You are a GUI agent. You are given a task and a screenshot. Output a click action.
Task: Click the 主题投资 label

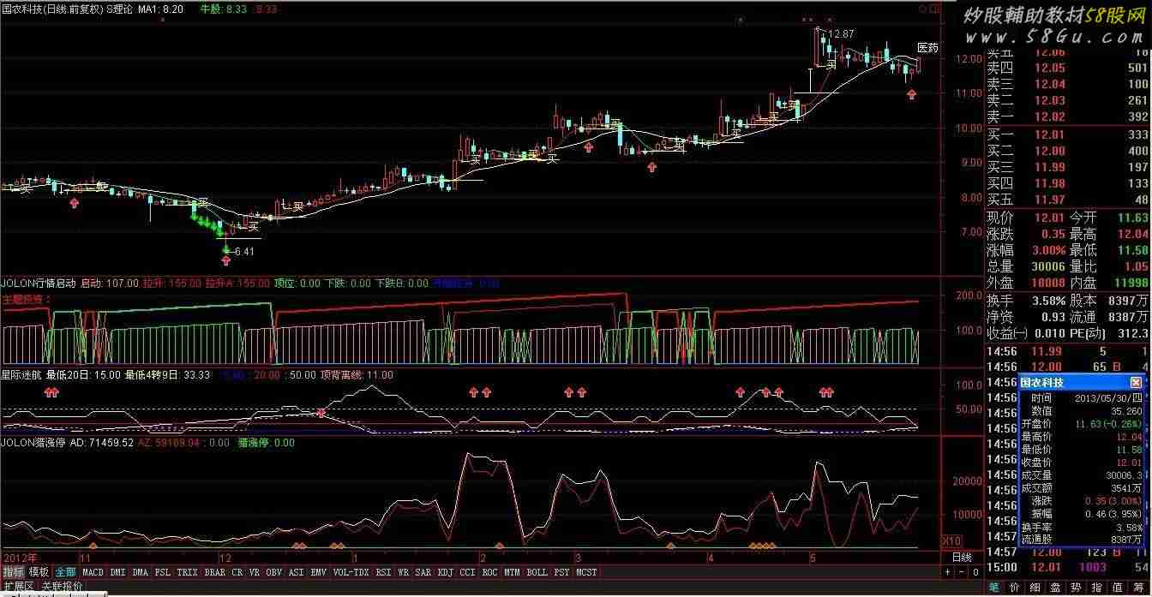pyautogui.click(x=26, y=300)
